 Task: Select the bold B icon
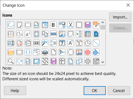click(x=54, y=25)
